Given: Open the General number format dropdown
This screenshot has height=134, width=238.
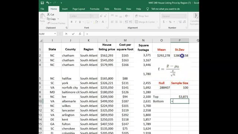Looking at the screenshot, I should pyautogui.click(x=174, y=16).
